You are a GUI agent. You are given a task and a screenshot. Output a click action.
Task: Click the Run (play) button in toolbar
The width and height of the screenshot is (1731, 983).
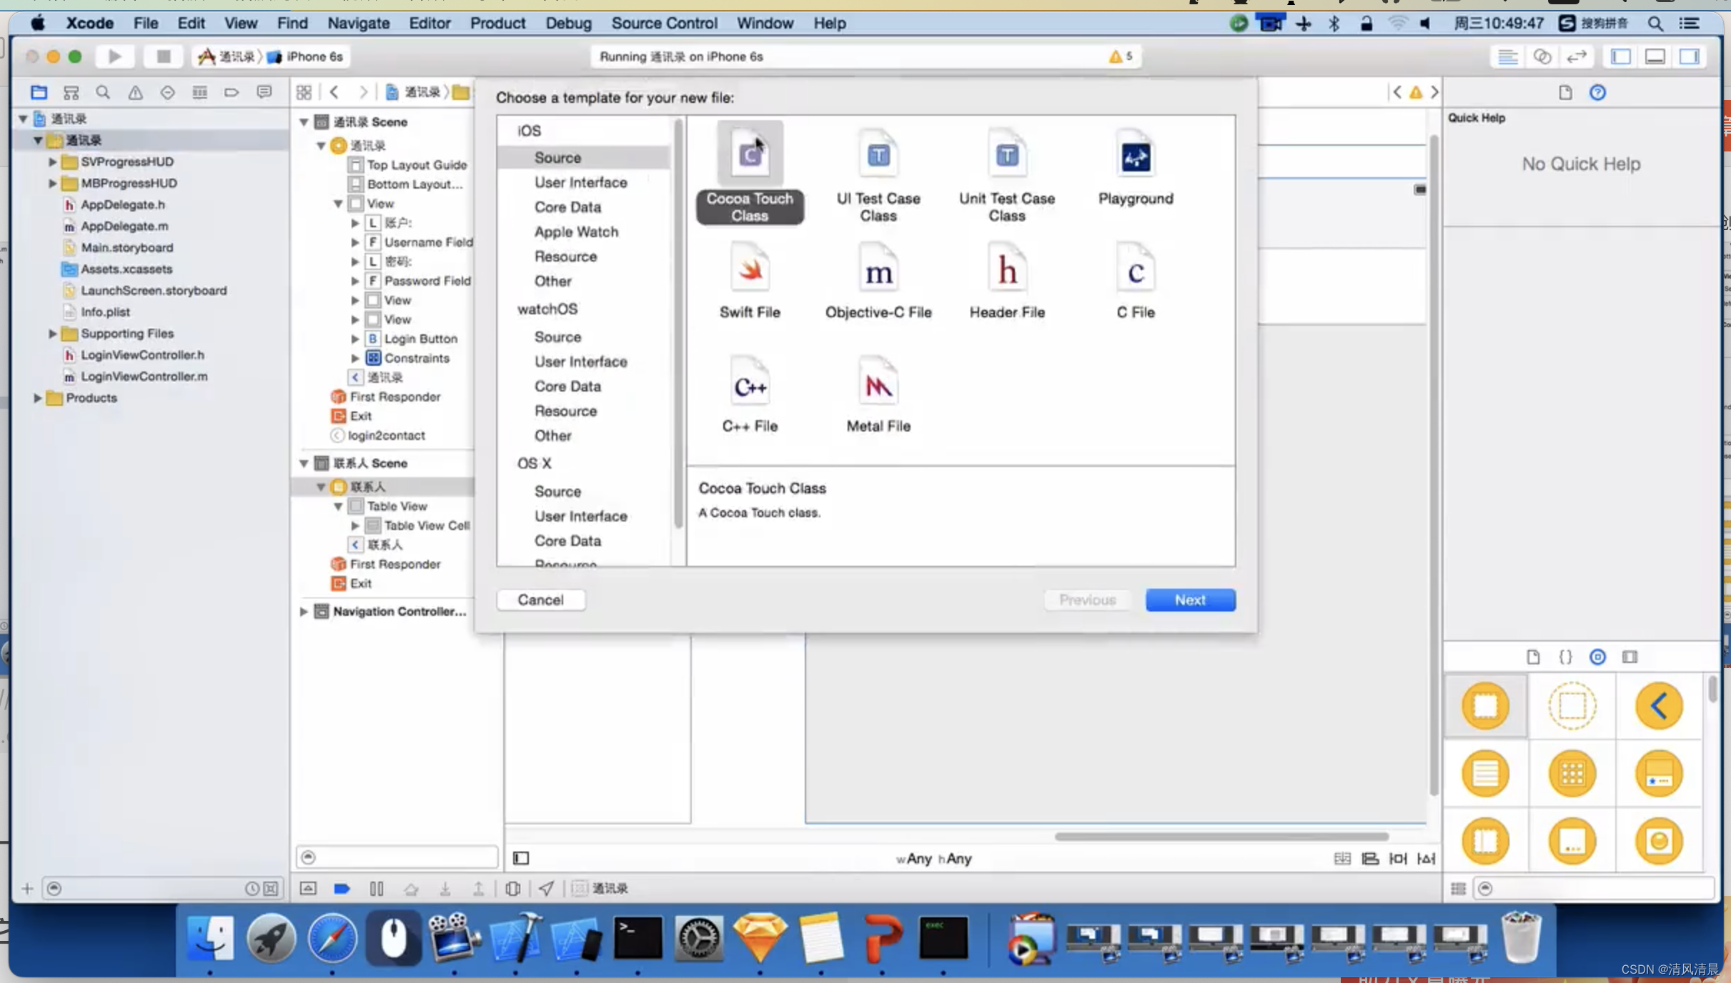coord(114,56)
